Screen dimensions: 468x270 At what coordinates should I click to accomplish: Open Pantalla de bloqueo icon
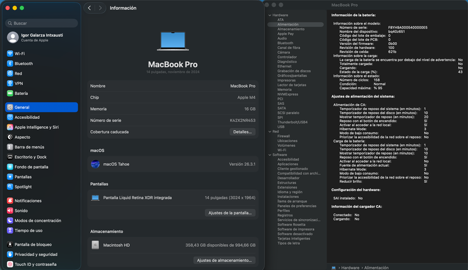coord(10,244)
